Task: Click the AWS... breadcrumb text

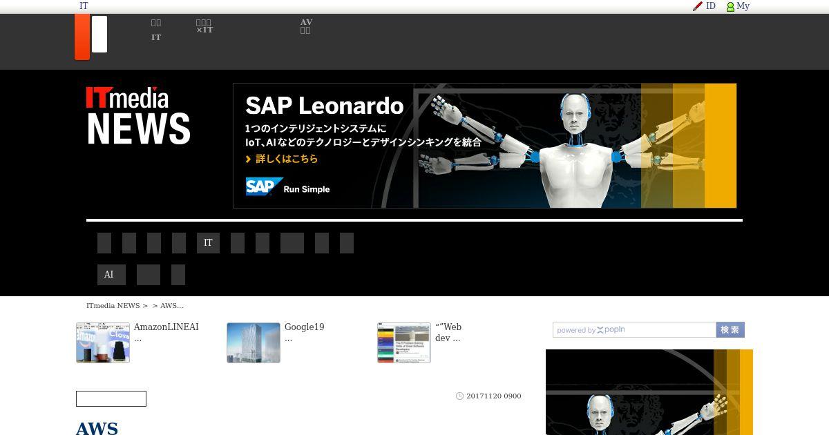Action: (172, 306)
